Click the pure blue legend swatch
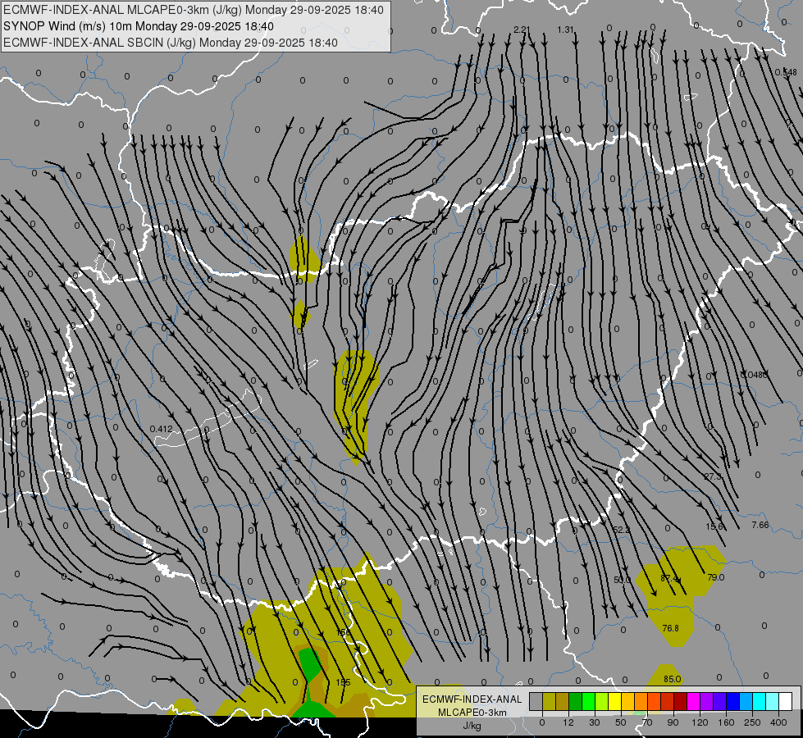Screen dimensions: 803x738 point(732,701)
